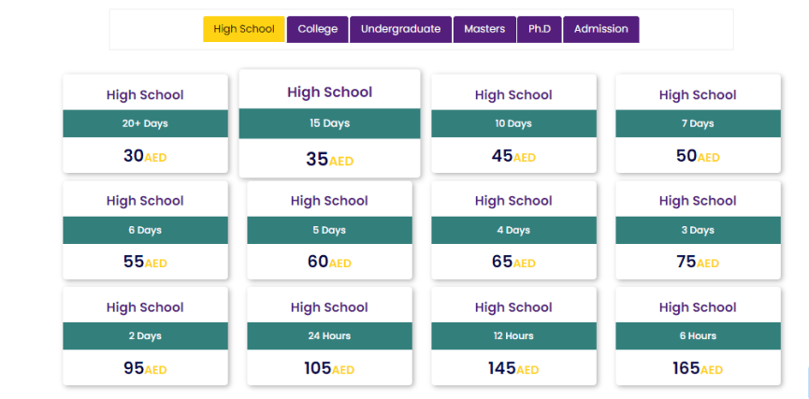
Task: Choose the 6 Hours 165 AED card
Action: (698, 336)
